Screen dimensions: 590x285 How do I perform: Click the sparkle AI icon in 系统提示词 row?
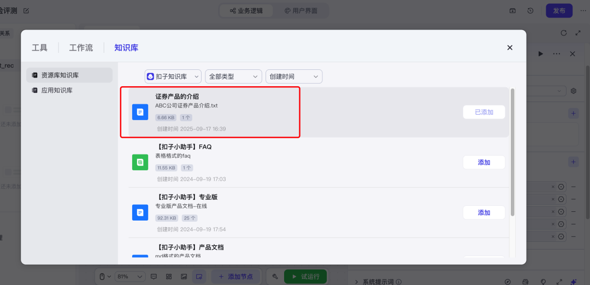(x=574, y=282)
